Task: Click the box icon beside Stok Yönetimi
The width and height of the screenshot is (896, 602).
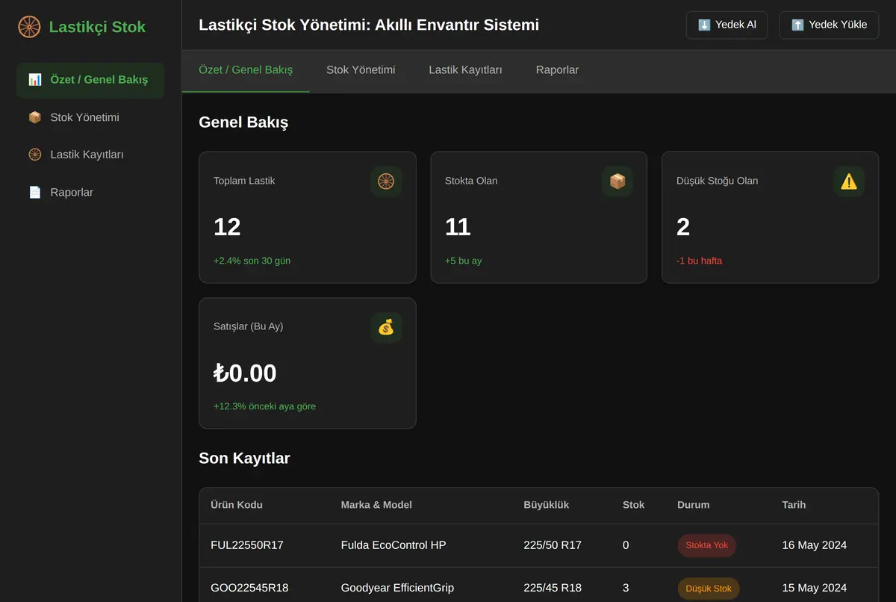Action: [35, 117]
